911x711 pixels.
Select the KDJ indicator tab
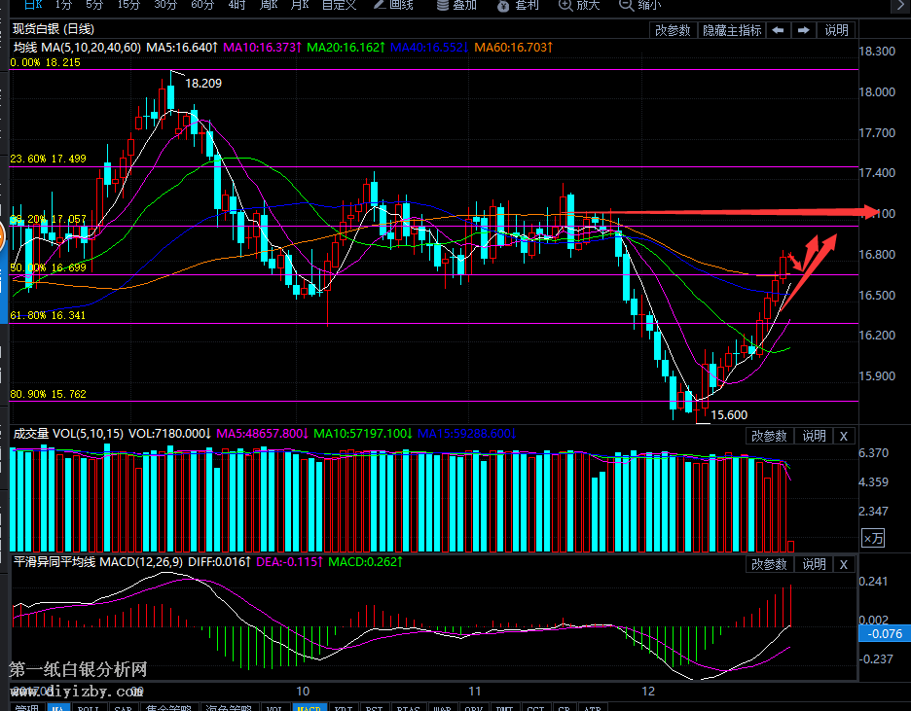click(x=343, y=708)
